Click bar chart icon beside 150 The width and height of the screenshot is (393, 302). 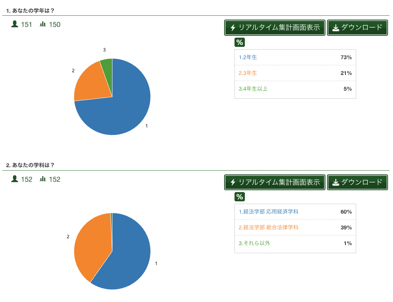pos(43,24)
